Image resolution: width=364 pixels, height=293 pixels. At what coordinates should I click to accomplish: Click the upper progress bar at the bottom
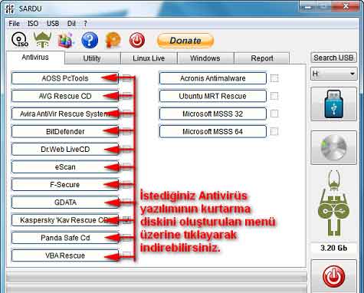click(156, 277)
